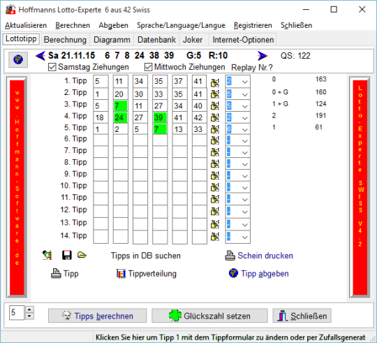The width and height of the screenshot is (377, 343).
Task: Click the green cell 39 in 4. Tipp
Action: pyautogui.click(x=160, y=117)
